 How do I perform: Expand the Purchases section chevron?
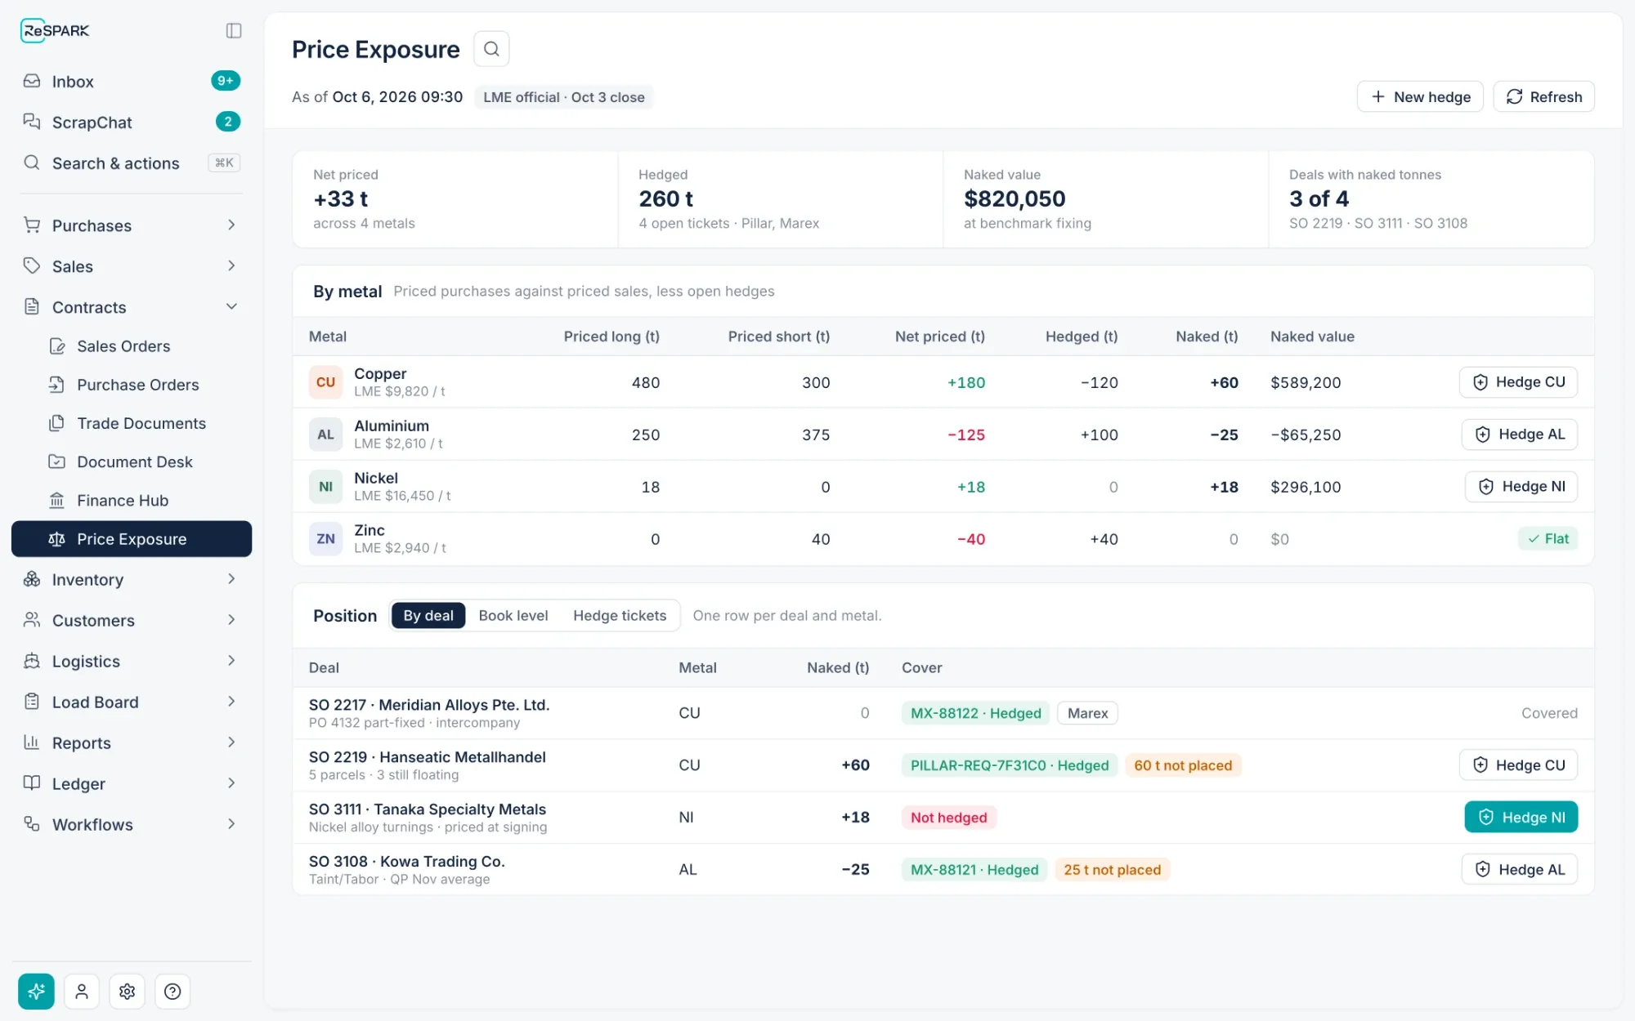[x=231, y=225]
